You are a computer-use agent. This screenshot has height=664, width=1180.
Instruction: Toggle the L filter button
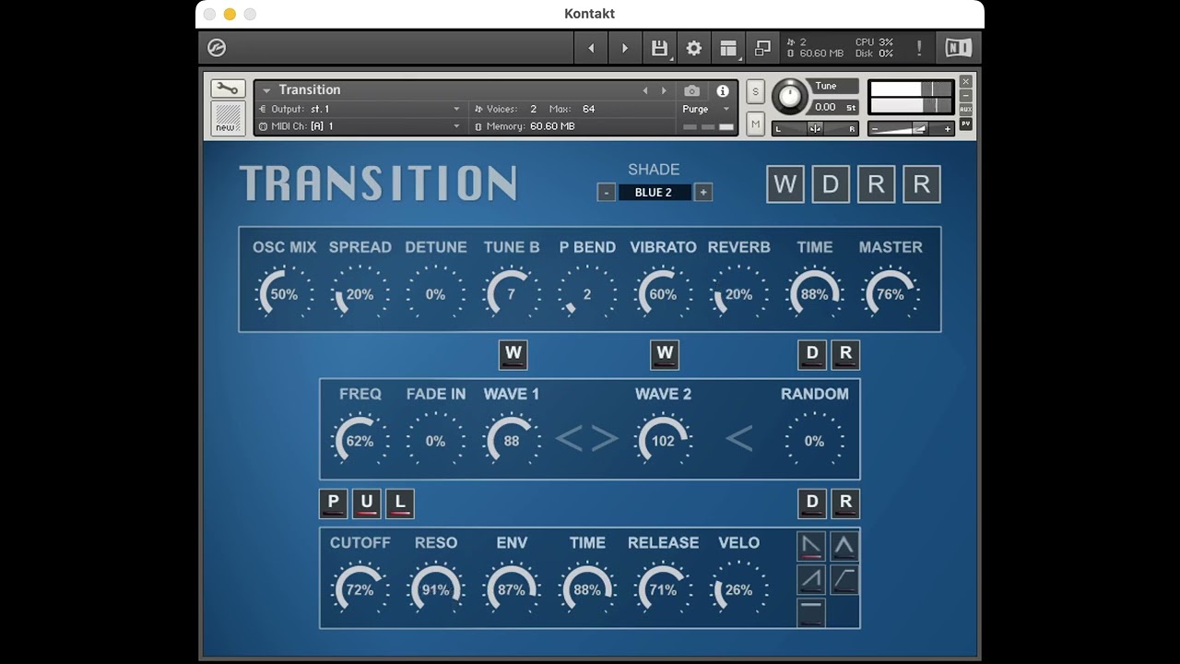(x=399, y=504)
